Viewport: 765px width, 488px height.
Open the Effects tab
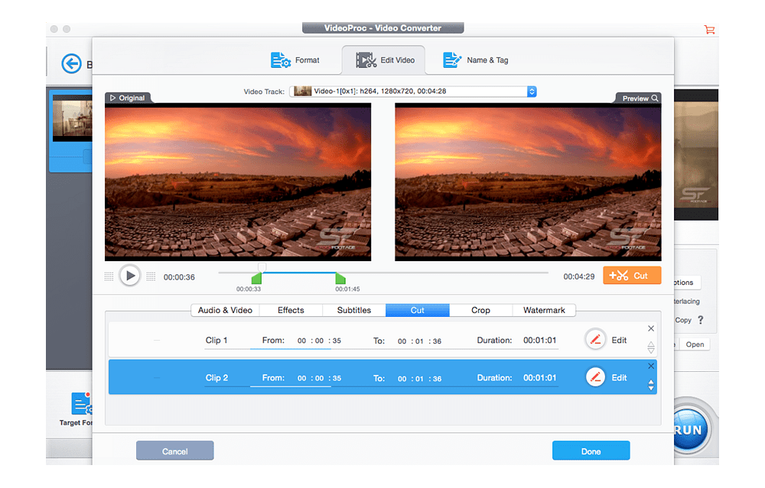(x=291, y=310)
